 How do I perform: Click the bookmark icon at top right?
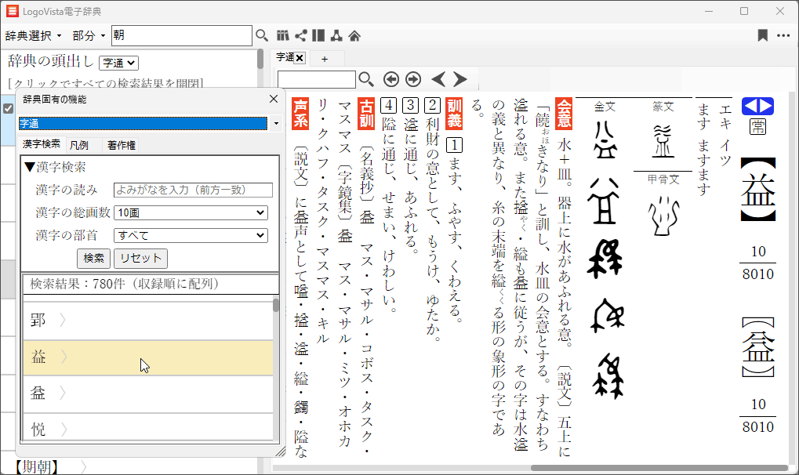762,35
